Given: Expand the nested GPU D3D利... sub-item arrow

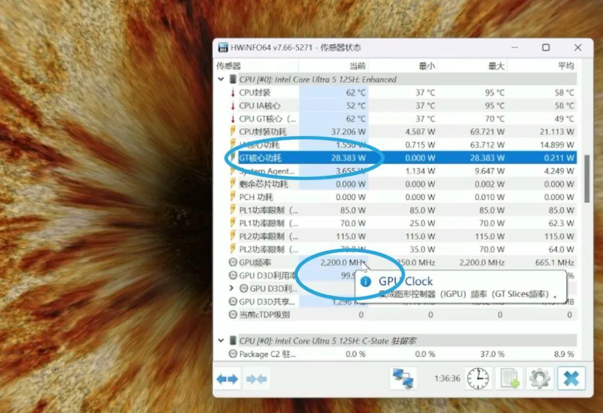Looking at the screenshot, I should (232, 288).
